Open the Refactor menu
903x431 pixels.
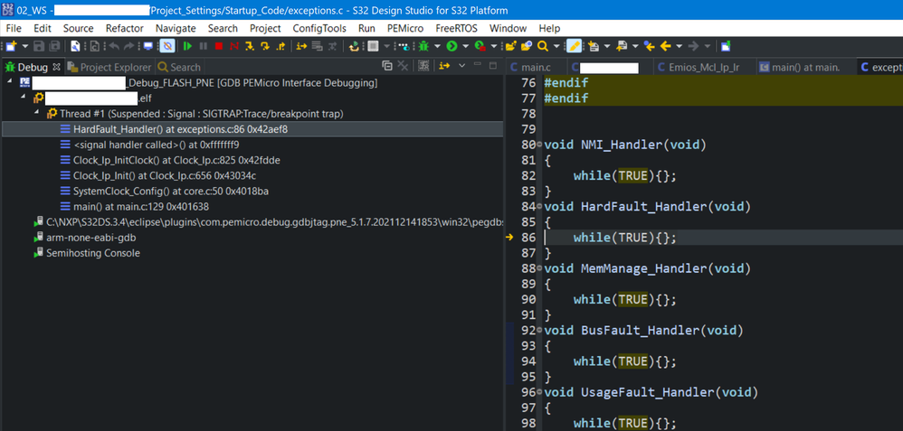pyautogui.click(x=125, y=28)
